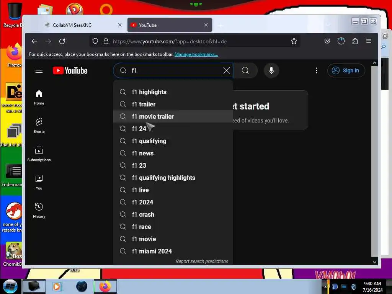The height and width of the screenshot is (294, 392).
Task: Click the page scrollbar up arrow
Action: pos(374,63)
